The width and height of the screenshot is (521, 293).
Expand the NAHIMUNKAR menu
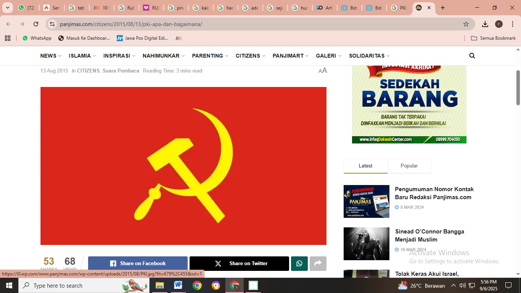coord(164,56)
